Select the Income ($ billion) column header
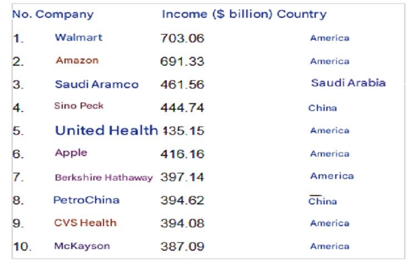 tap(217, 14)
